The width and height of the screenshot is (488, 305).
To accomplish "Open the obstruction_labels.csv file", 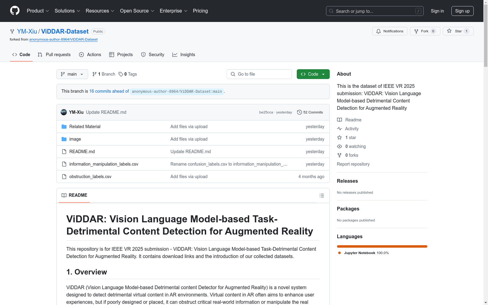I will click(90, 177).
